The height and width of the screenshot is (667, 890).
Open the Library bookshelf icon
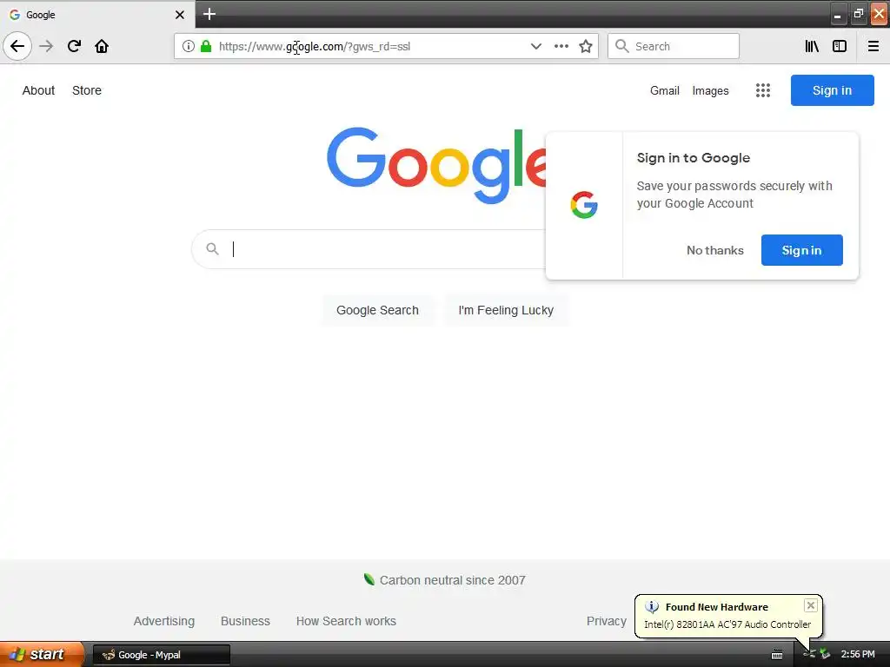pos(813,46)
